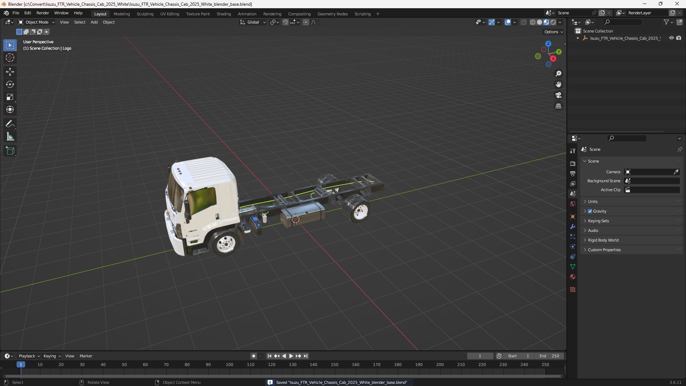Open the timeline Marker menu

click(x=86, y=356)
